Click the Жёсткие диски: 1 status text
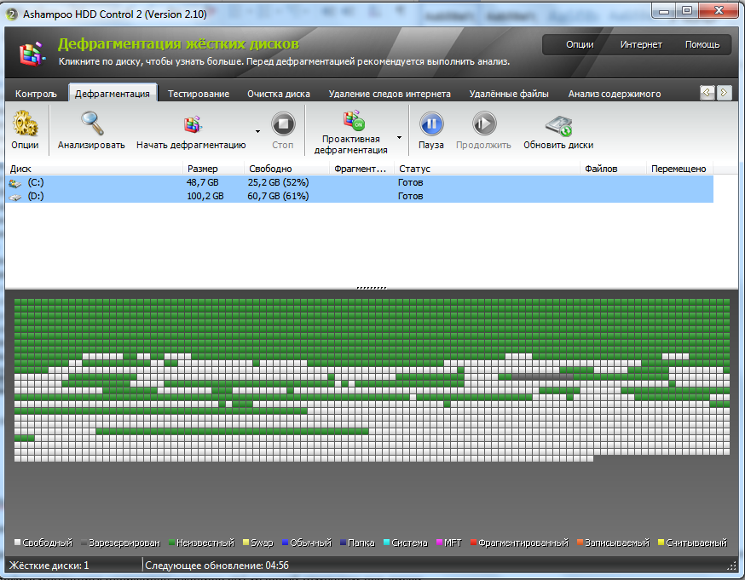 point(49,566)
